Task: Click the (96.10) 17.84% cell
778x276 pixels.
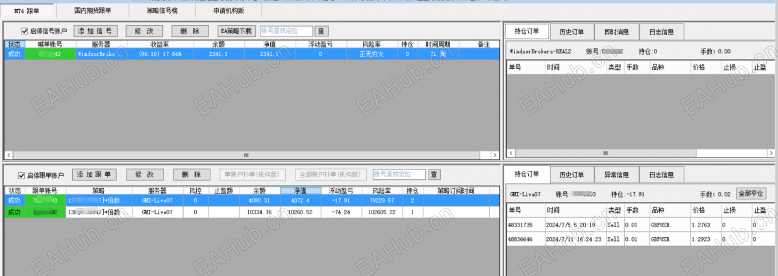Action: tap(160, 54)
